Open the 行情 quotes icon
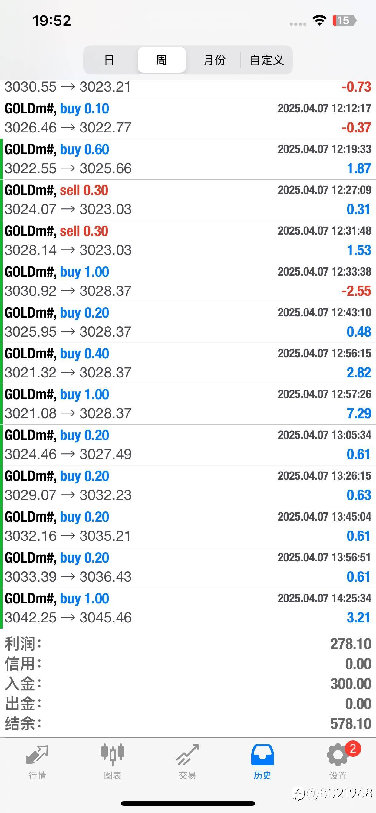 [x=37, y=755]
